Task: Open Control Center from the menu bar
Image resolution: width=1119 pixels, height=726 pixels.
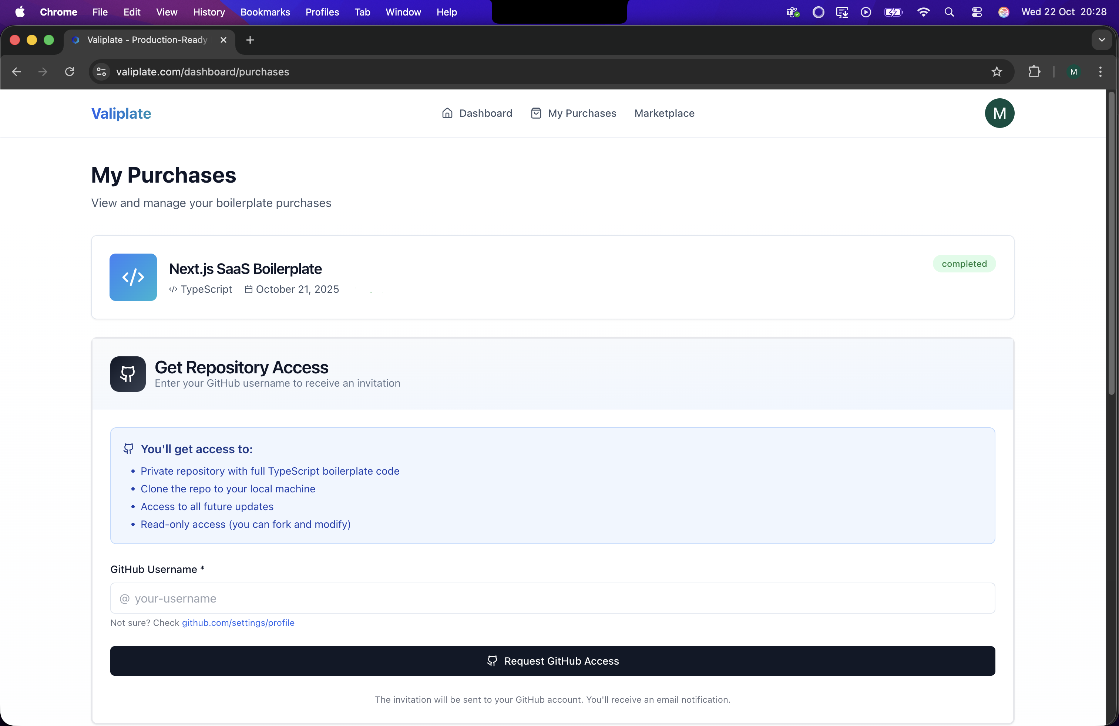Action: (x=977, y=12)
